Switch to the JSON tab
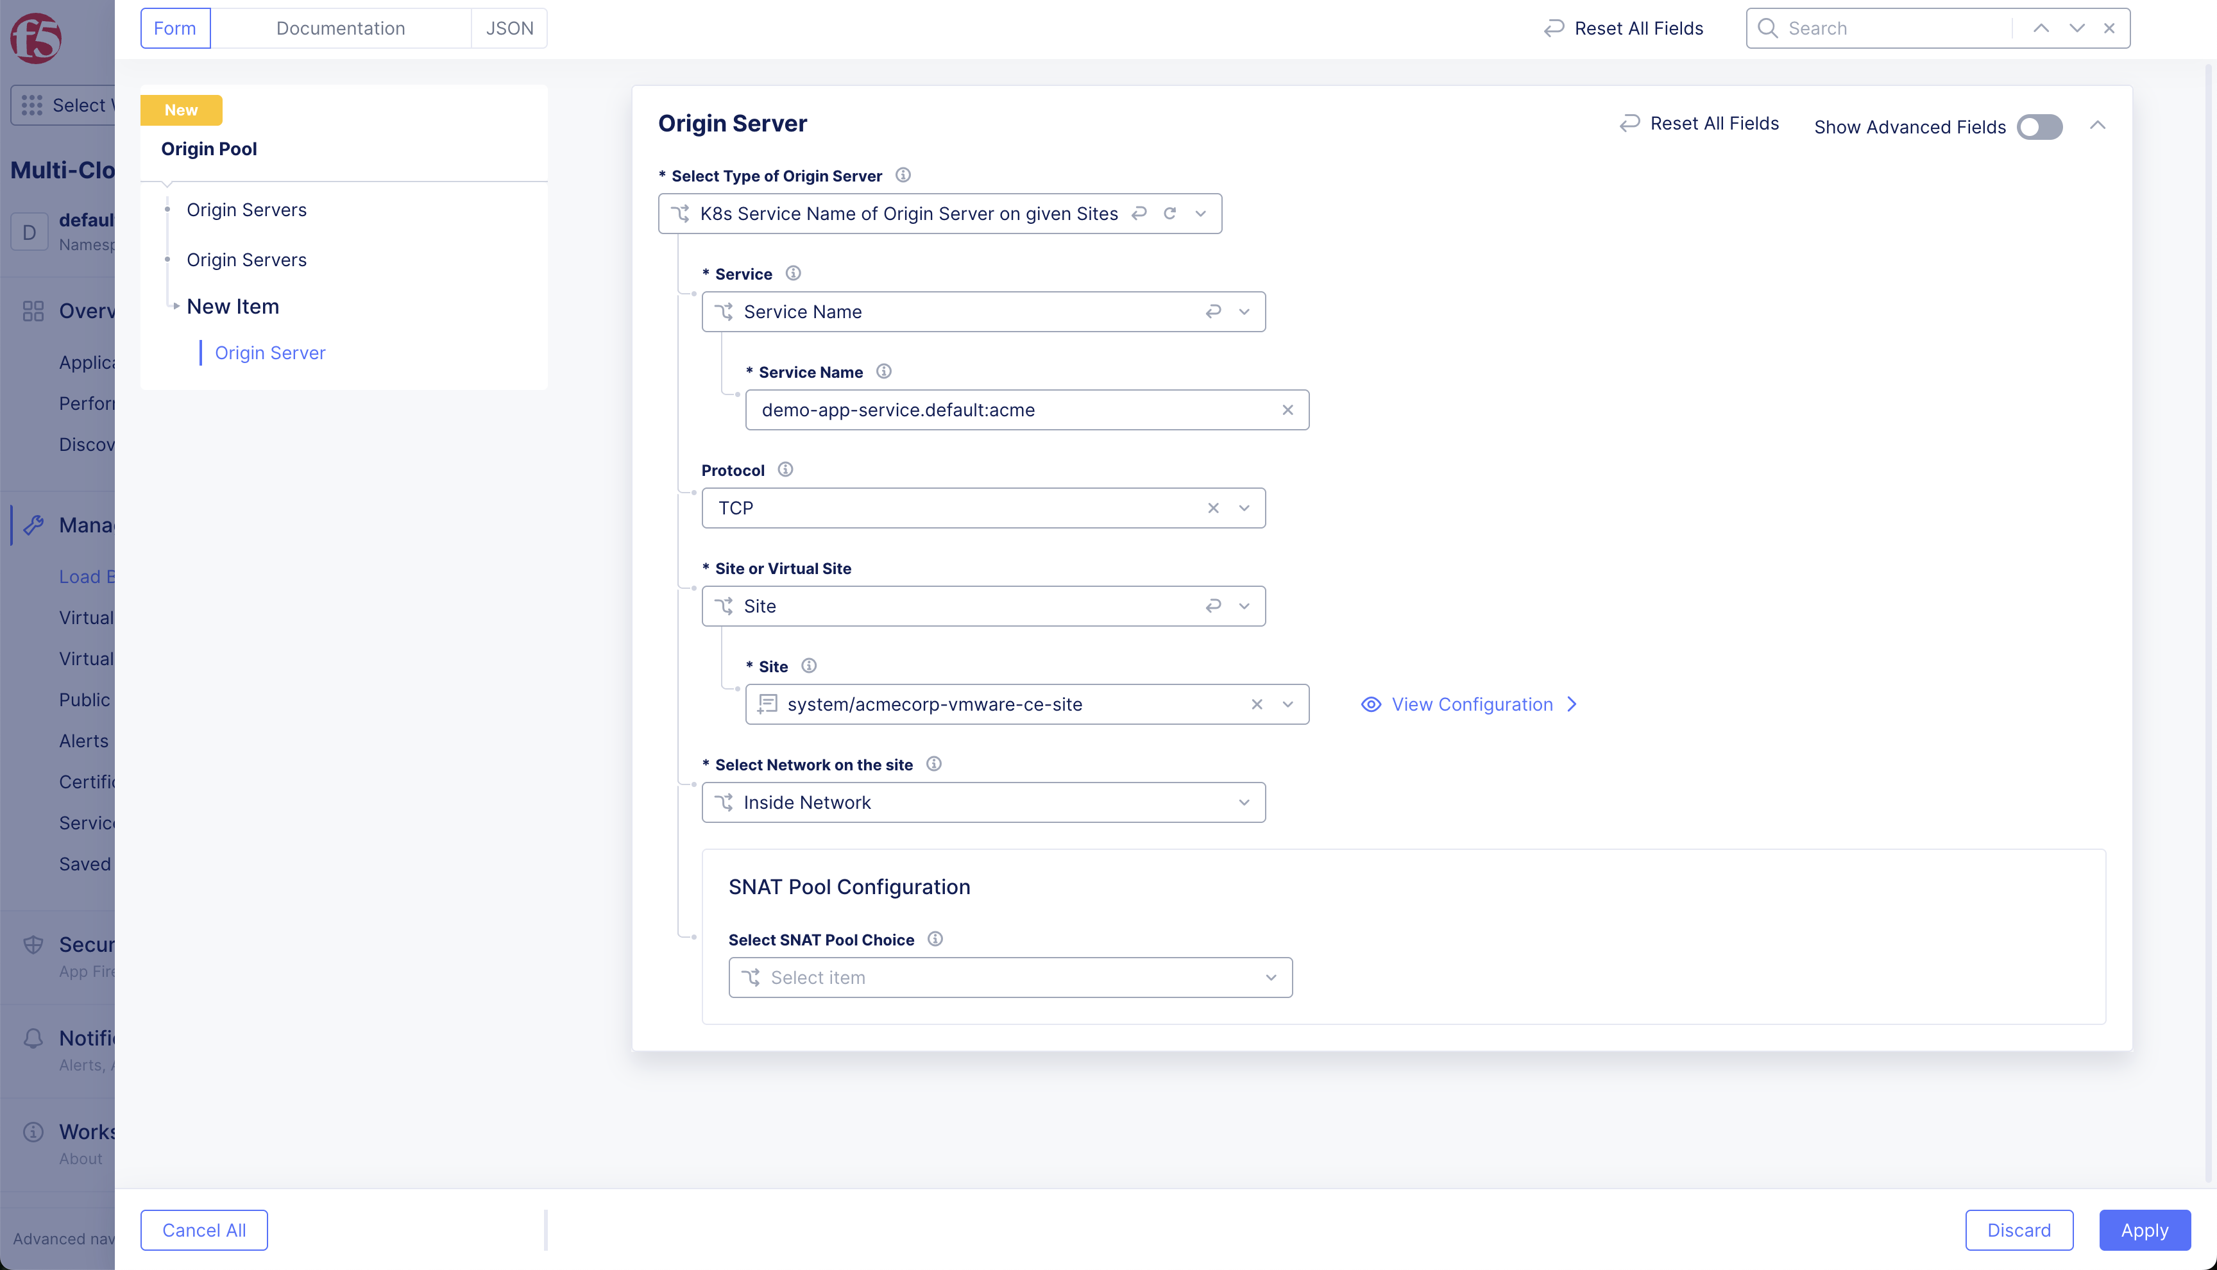This screenshot has height=1270, width=2217. pos(509,28)
